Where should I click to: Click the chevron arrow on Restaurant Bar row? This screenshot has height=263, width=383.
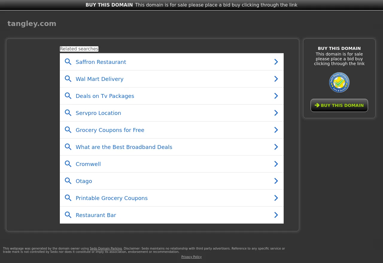tap(276, 215)
